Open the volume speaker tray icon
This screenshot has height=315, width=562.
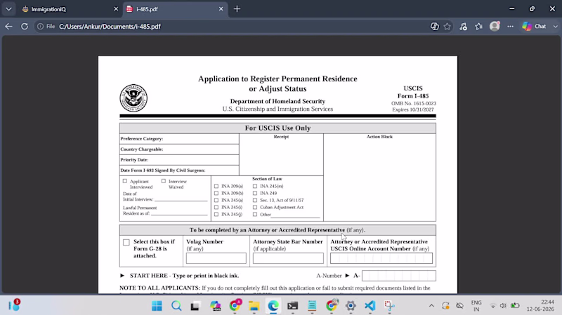(x=503, y=306)
